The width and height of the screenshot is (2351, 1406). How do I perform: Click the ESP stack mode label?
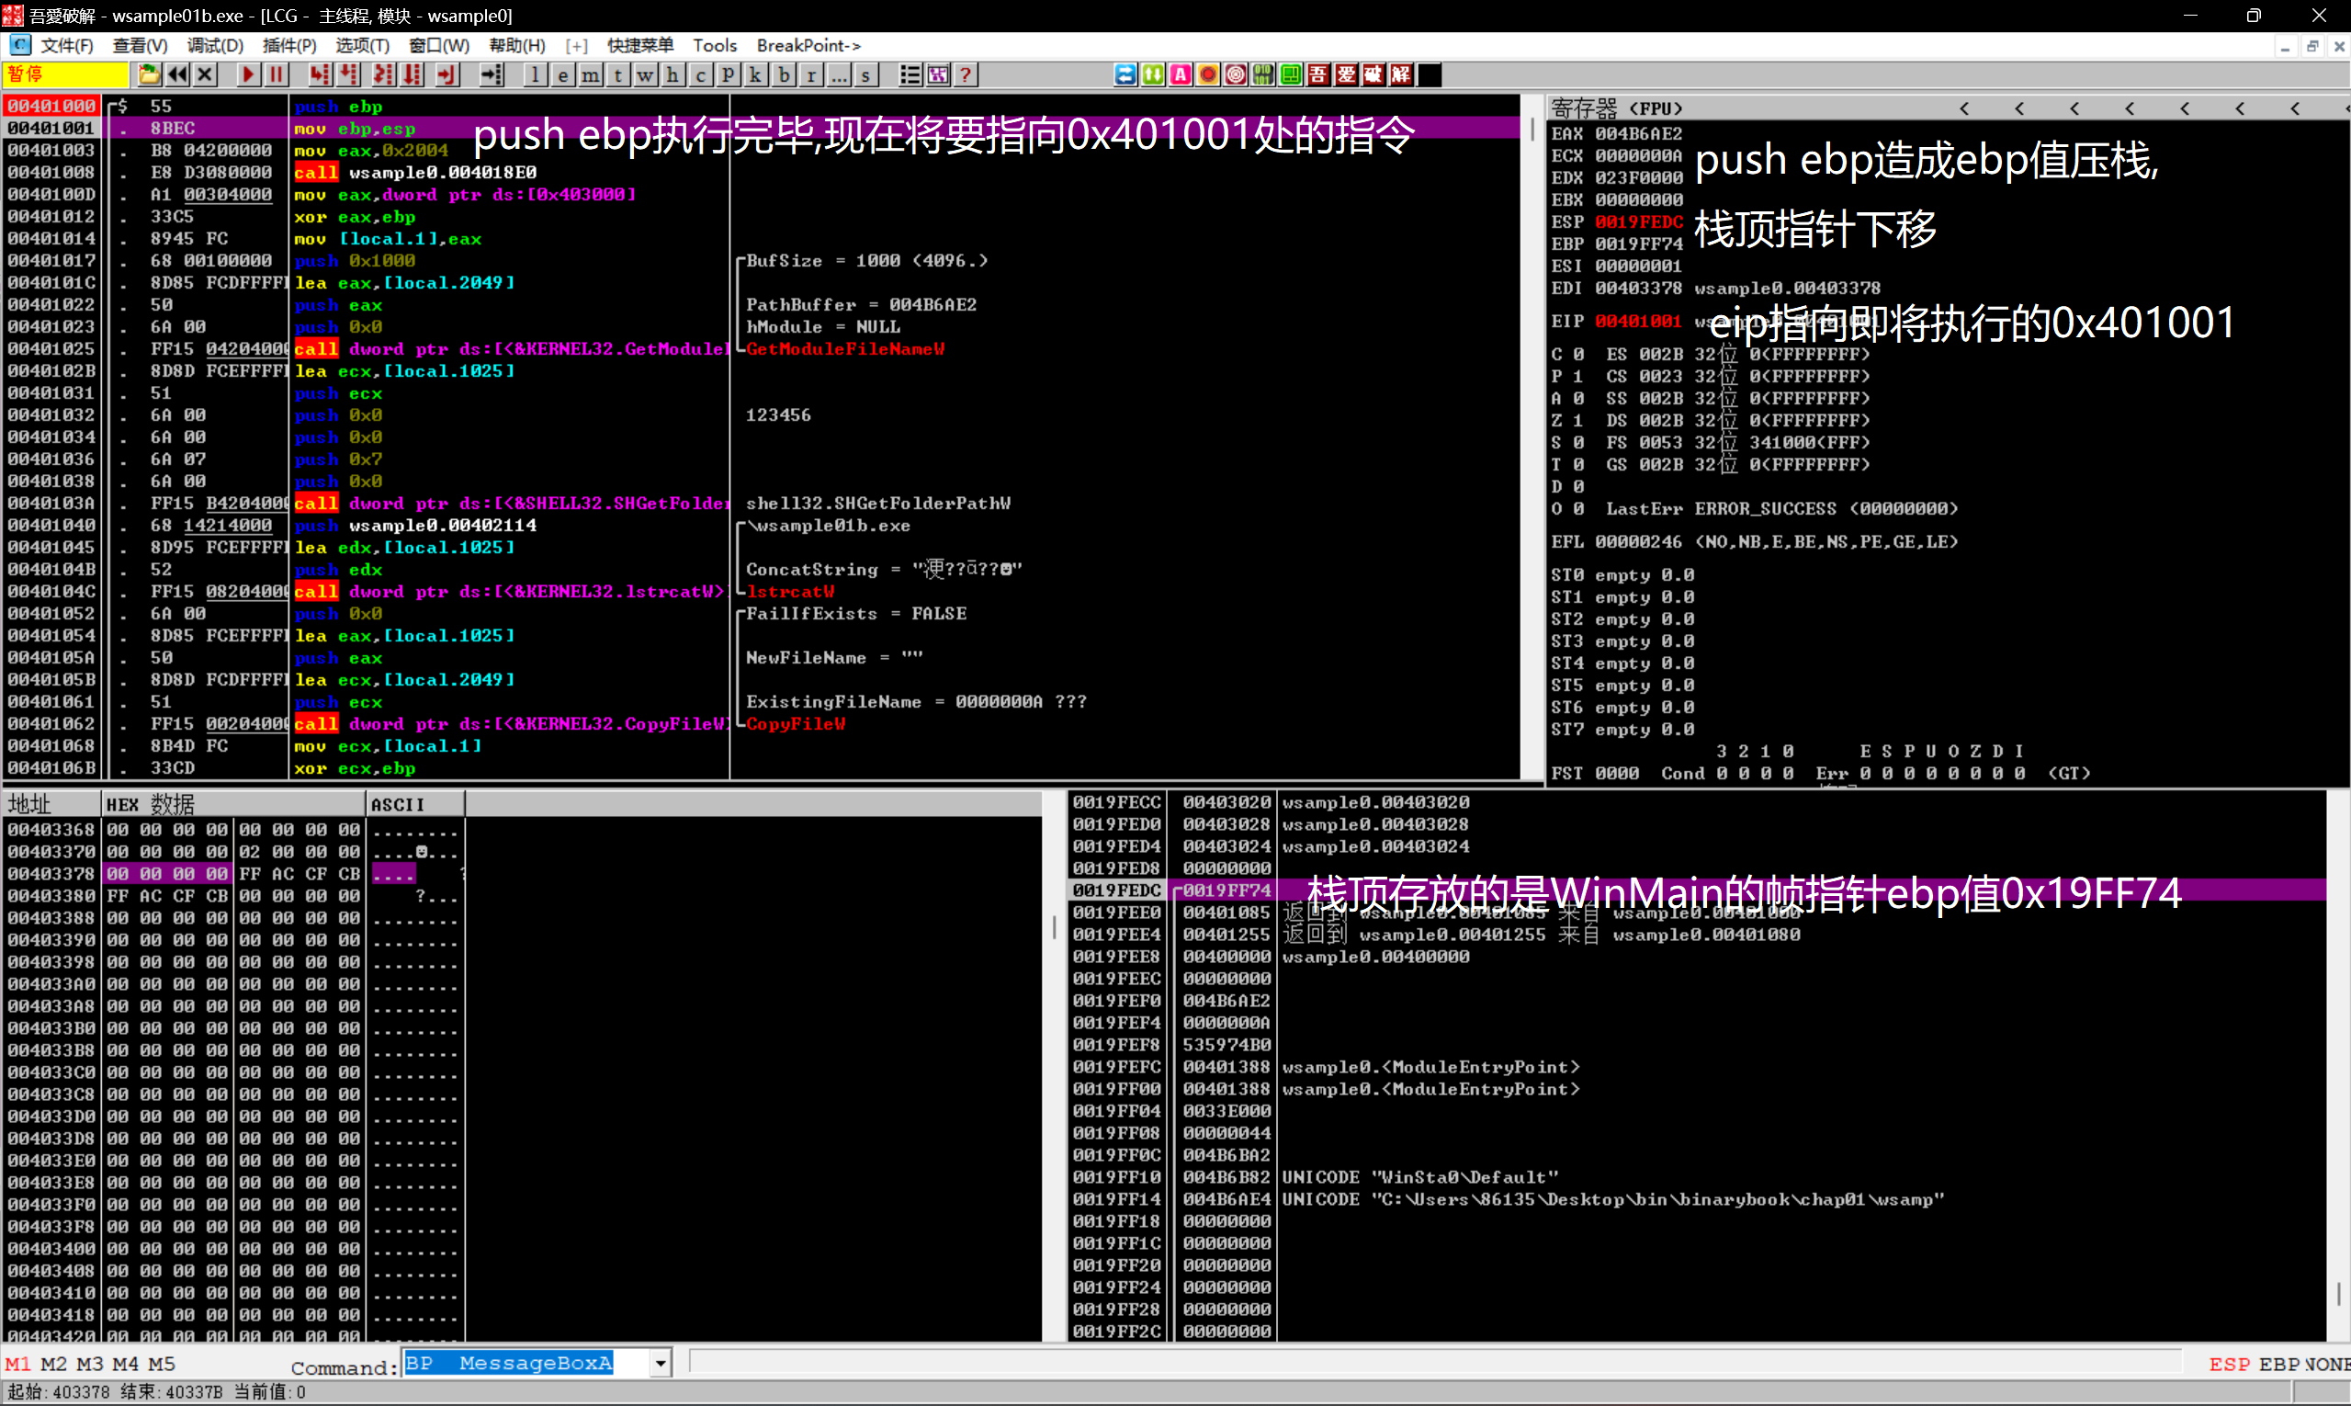[x=2229, y=1364]
